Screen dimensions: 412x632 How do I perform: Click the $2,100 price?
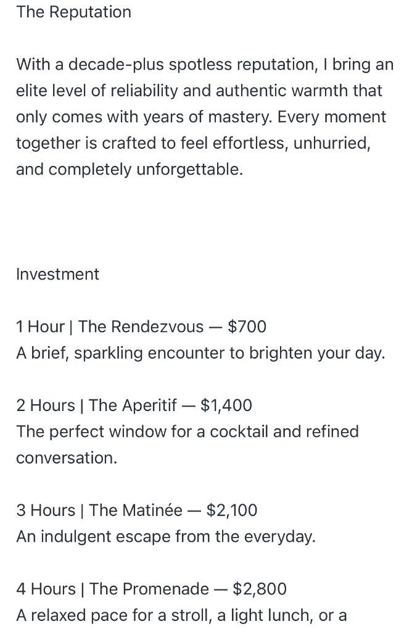pos(232,510)
